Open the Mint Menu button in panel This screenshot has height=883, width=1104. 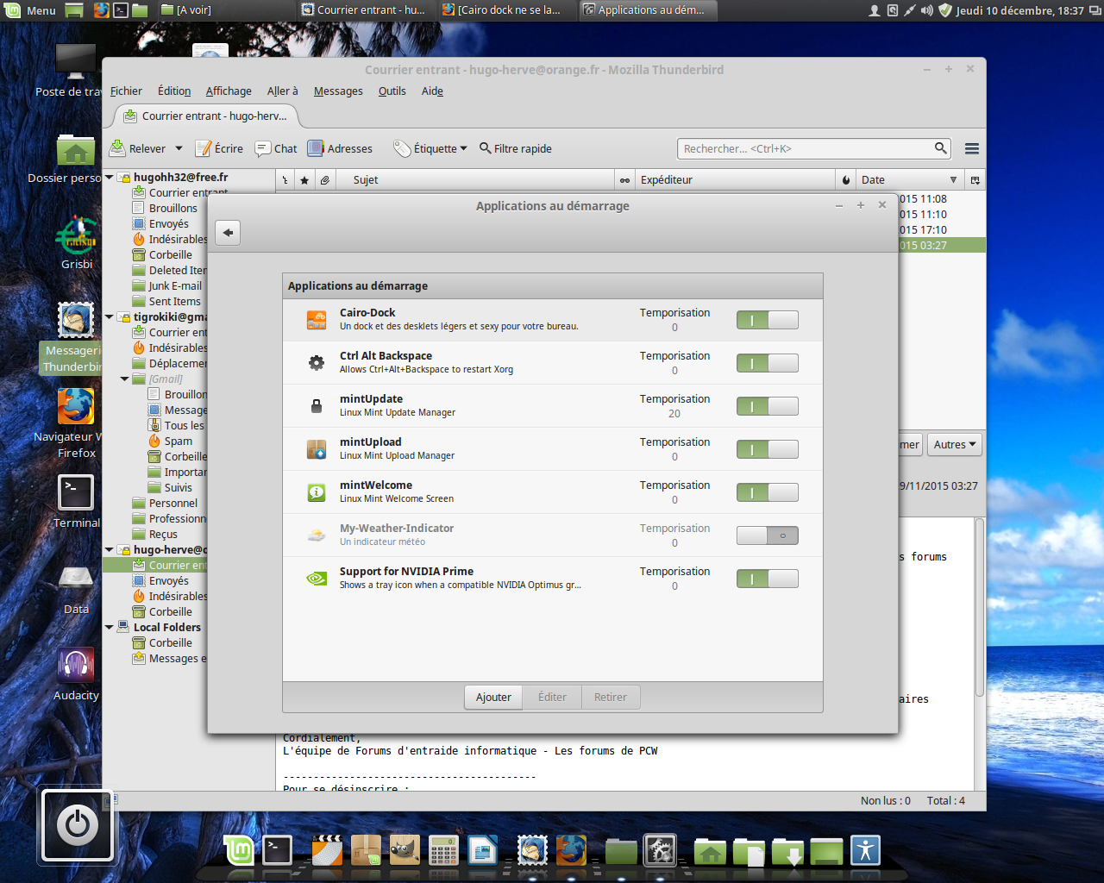[x=30, y=10]
